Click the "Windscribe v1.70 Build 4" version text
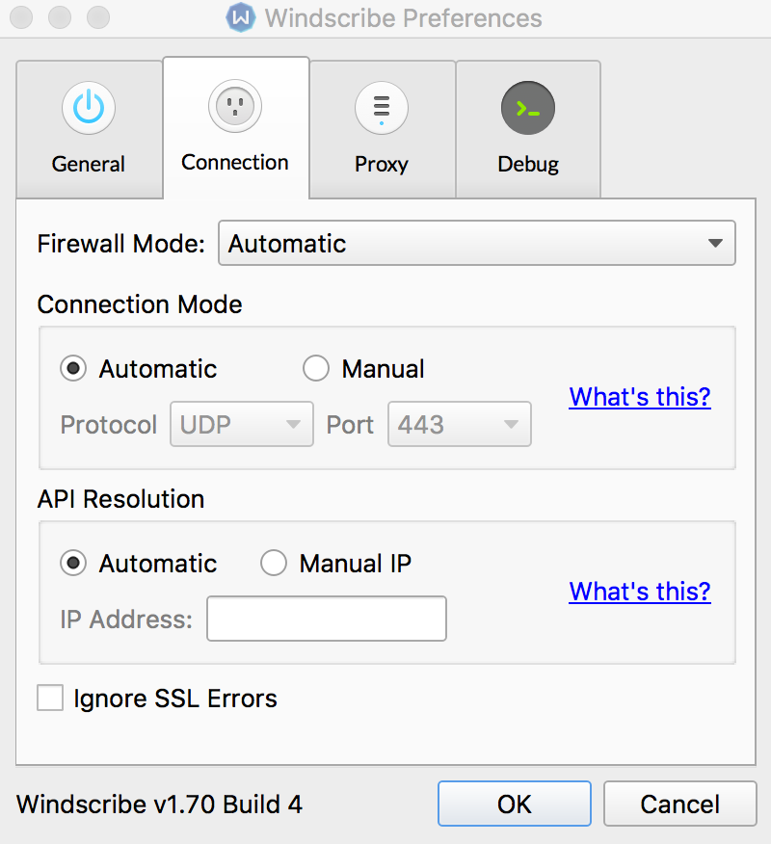The width and height of the screenshot is (771, 844). pyautogui.click(x=159, y=804)
